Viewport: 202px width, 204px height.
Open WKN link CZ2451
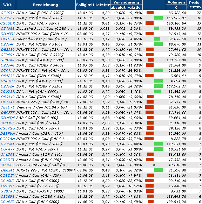7,55
